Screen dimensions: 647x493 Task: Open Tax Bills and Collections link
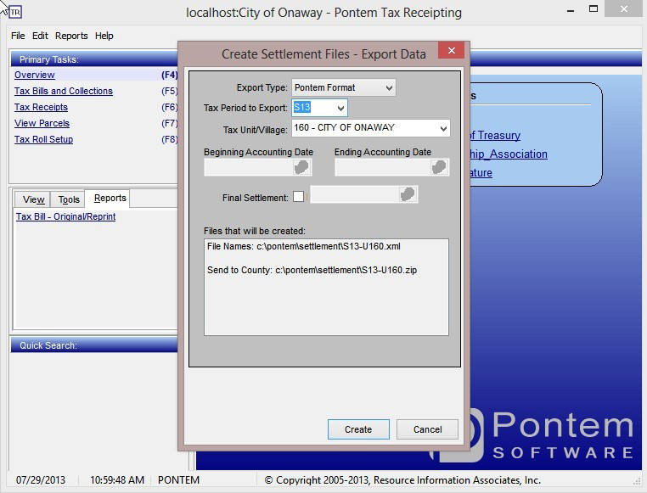64,91
